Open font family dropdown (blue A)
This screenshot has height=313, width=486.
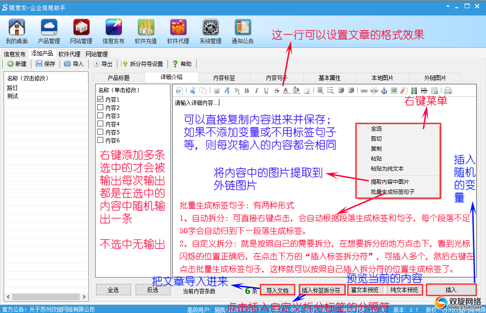pos(227,91)
